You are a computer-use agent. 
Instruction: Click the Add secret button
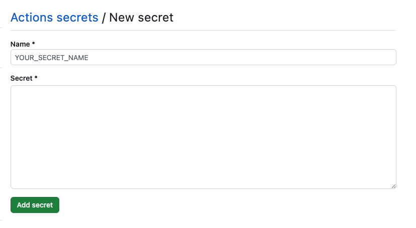click(35, 205)
